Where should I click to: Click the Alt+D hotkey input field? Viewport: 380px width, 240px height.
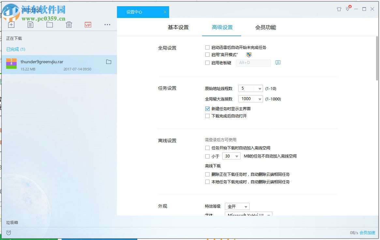[x=253, y=63]
